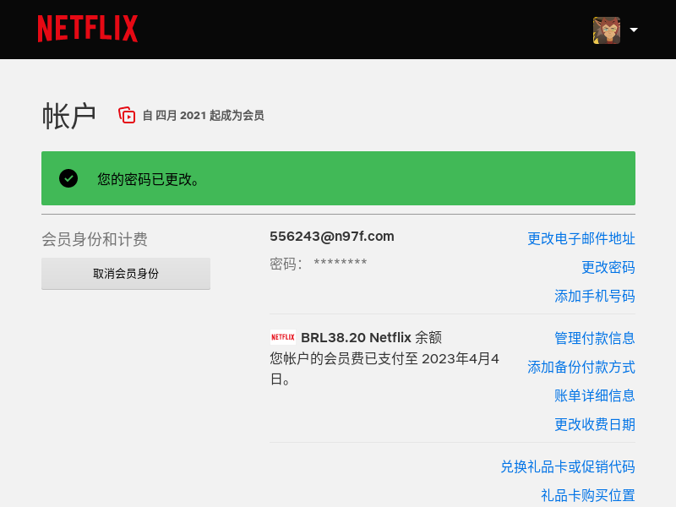Click the 添加备份付款方式 link
Viewport: 676px width, 507px height.
click(x=581, y=368)
